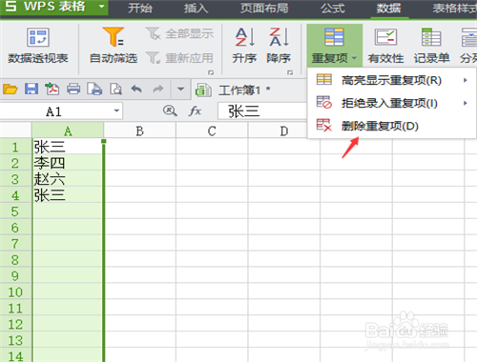Select column A header

pyautogui.click(x=68, y=131)
